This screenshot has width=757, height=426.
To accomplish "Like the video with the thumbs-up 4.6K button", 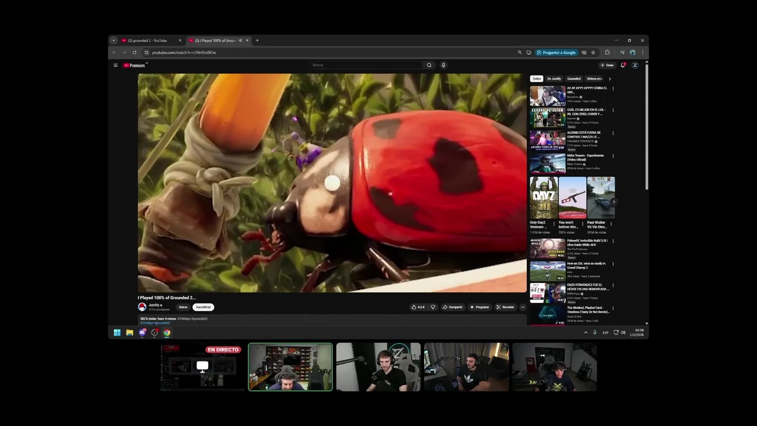I will [418, 307].
